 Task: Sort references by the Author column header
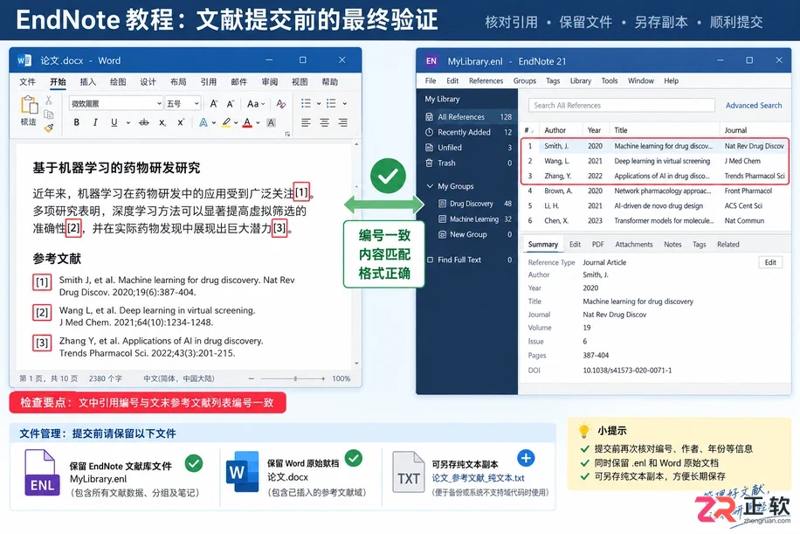pyautogui.click(x=555, y=130)
